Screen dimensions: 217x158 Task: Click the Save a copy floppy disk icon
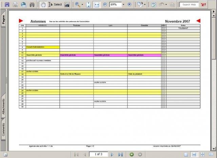(7, 4)
